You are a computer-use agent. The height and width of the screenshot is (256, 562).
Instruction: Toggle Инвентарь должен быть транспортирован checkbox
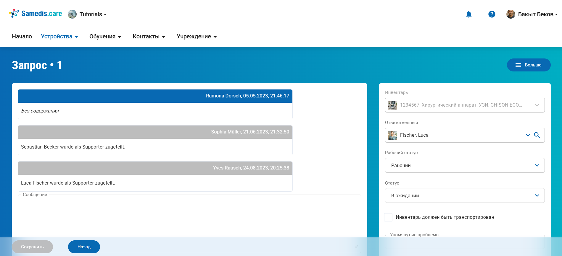tap(388, 217)
